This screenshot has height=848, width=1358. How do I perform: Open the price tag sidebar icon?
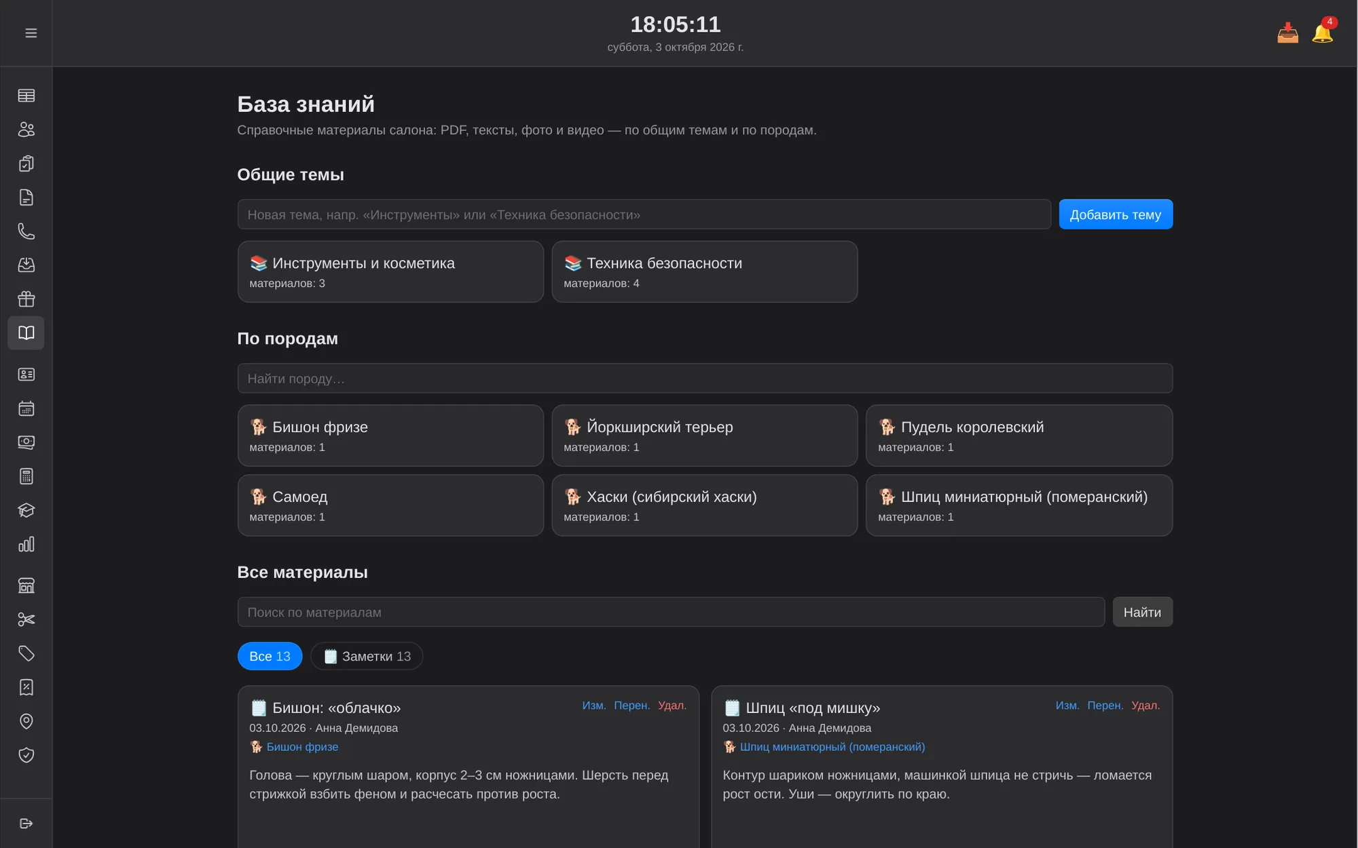(26, 653)
